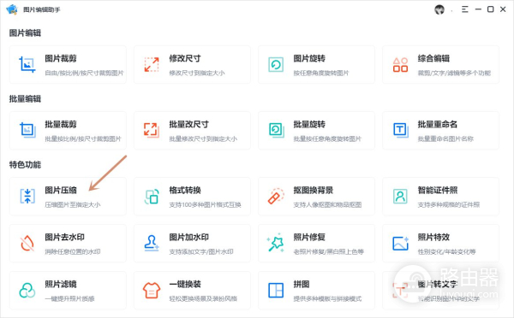
Task: Click the app logo icon
Action: [12, 9]
